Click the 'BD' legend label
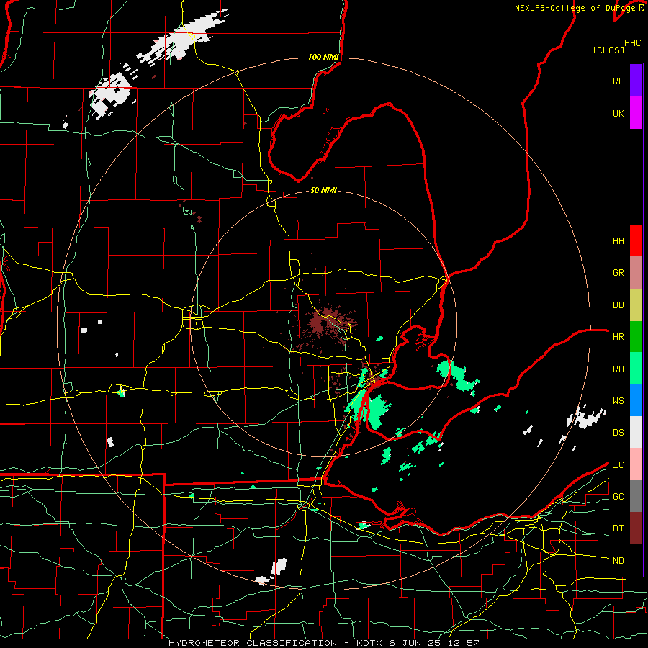 point(618,305)
